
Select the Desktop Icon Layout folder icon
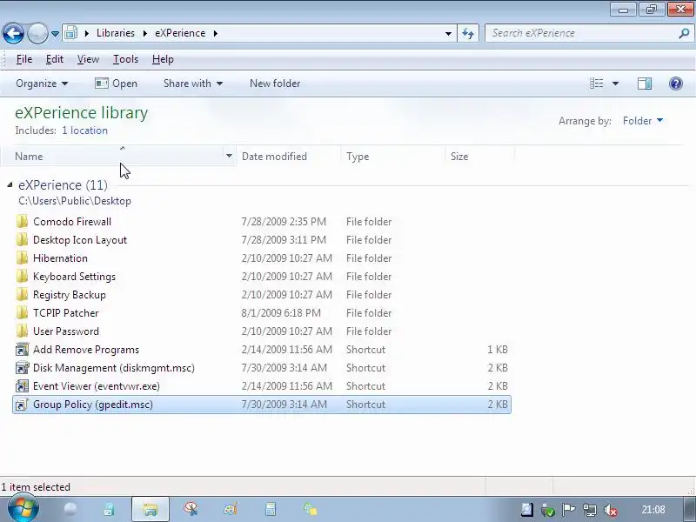tap(23, 240)
